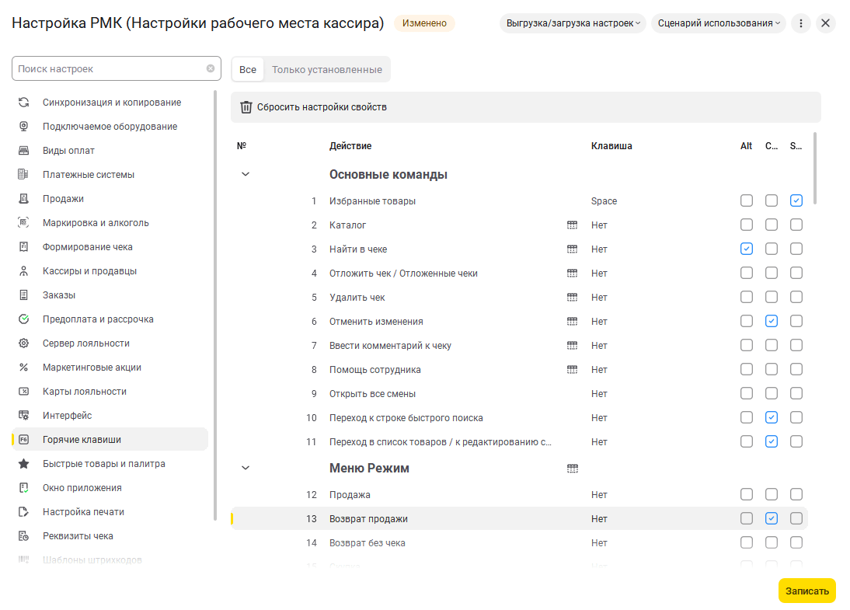Click into the Поиск настроек search field
This screenshot has height=610, width=850.
click(109, 68)
